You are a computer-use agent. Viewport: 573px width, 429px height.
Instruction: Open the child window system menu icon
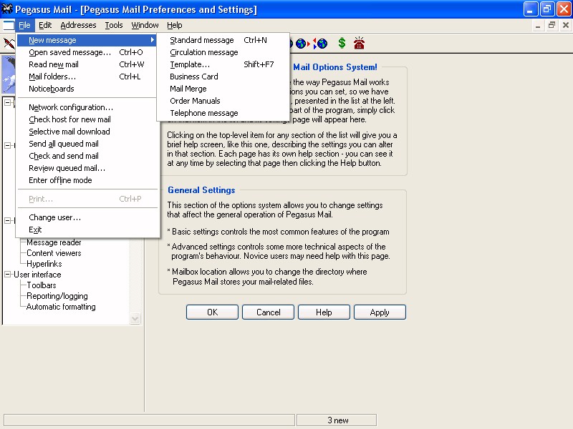9,25
